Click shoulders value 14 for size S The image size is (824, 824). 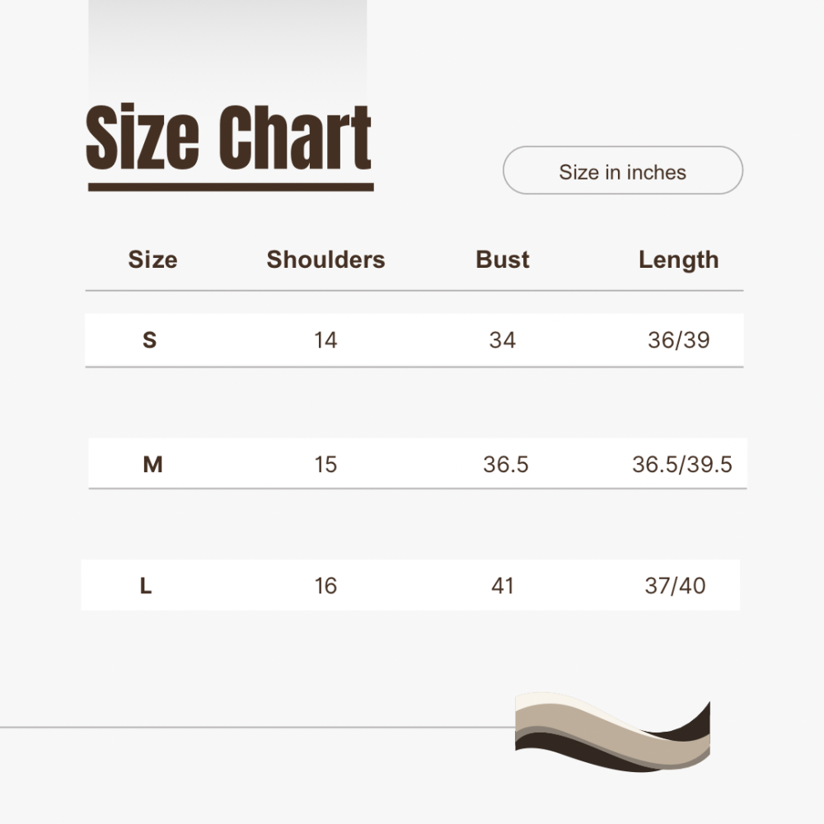point(325,340)
